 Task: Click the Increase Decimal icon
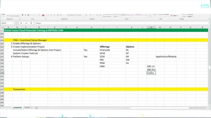pyautogui.click(x=97, y=15)
